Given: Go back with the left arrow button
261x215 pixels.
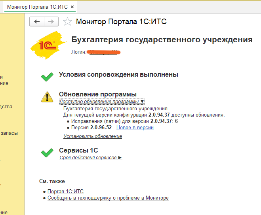Looking at the screenshot, I should [x=37, y=21].
